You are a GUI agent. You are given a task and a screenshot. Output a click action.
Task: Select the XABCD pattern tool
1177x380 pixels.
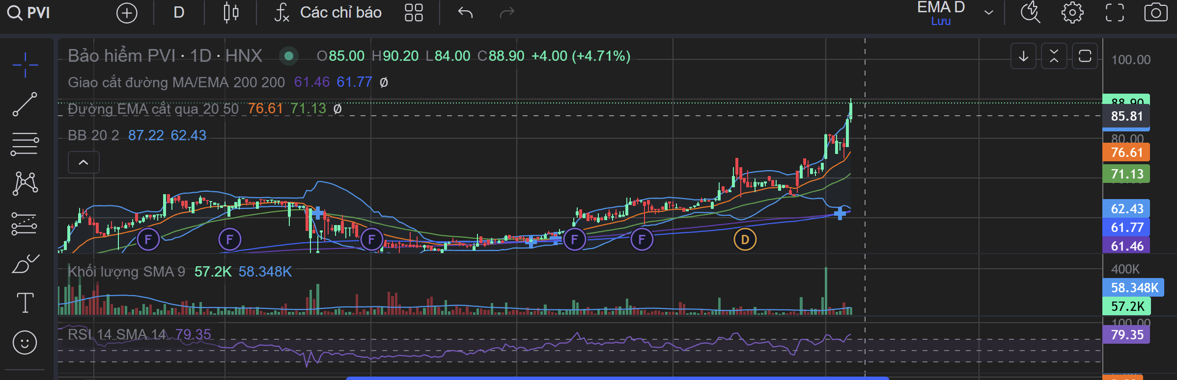[x=25, y=184]
